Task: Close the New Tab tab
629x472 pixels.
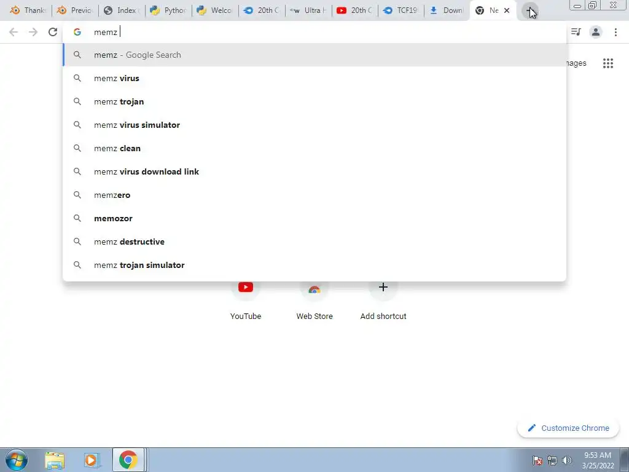Action: pos(507,10)
